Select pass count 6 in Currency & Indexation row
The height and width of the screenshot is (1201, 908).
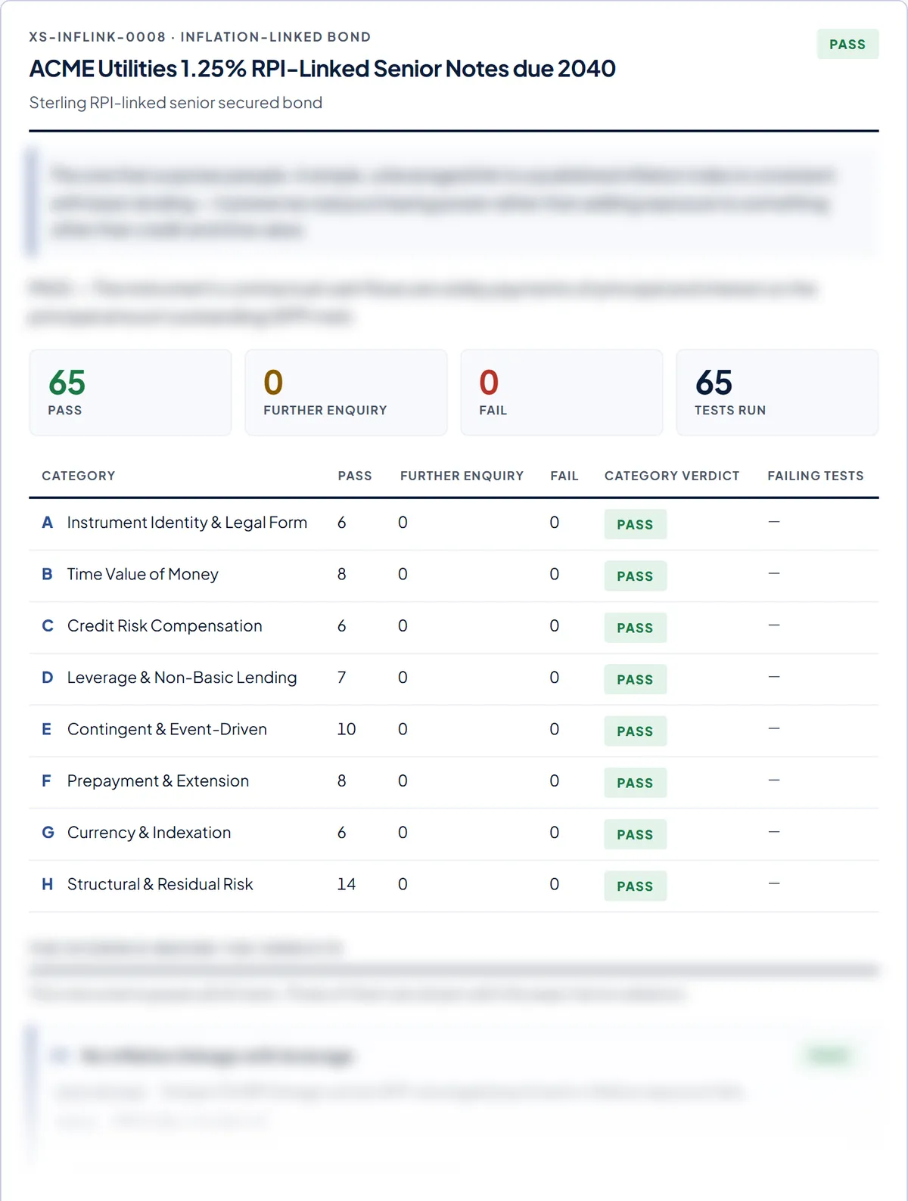[x=342, y=833]
